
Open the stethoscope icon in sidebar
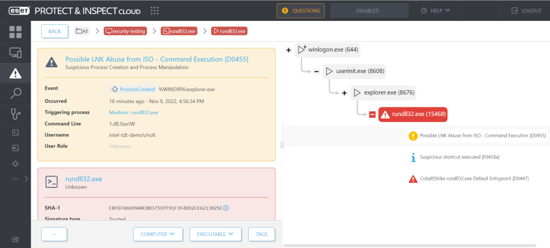pyautogui.click(x=15, y=114)
